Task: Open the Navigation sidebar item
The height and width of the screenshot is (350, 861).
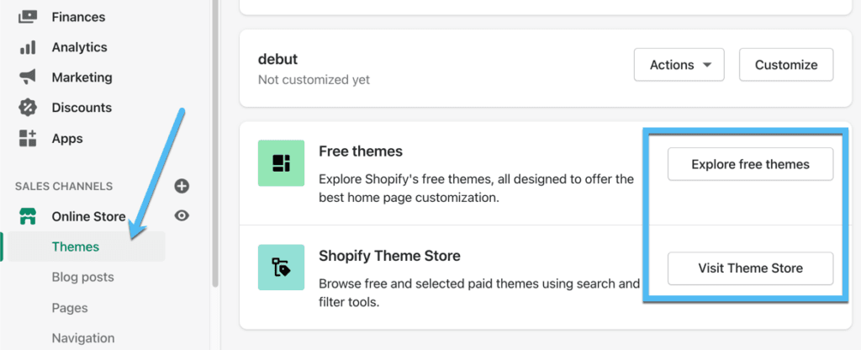Action: (x=83, y=338)
